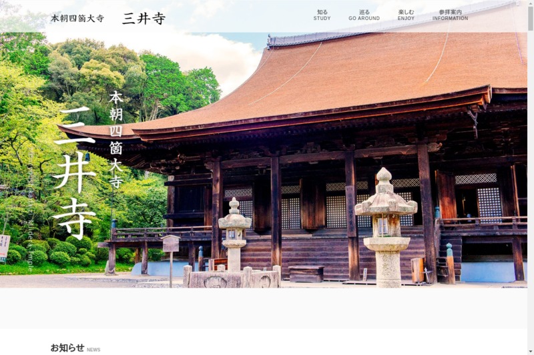Click the small stone lantern in the photo
Screen dimensions: 534x355
coord(234,233)
